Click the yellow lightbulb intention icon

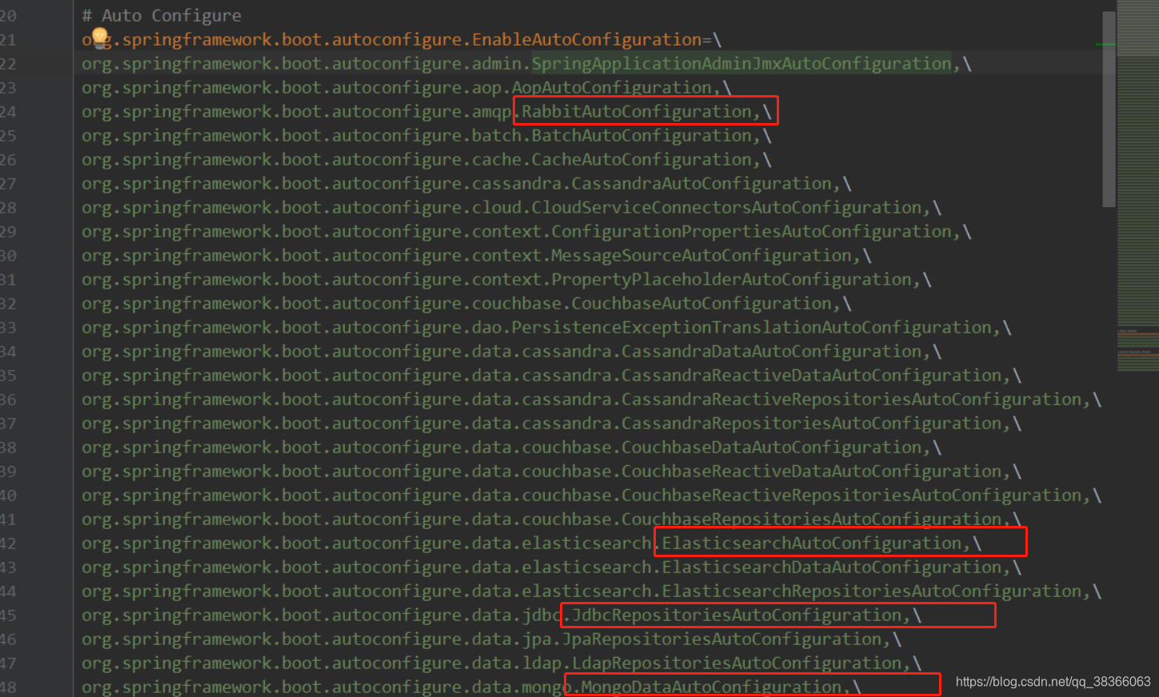[x=100, y=37]
